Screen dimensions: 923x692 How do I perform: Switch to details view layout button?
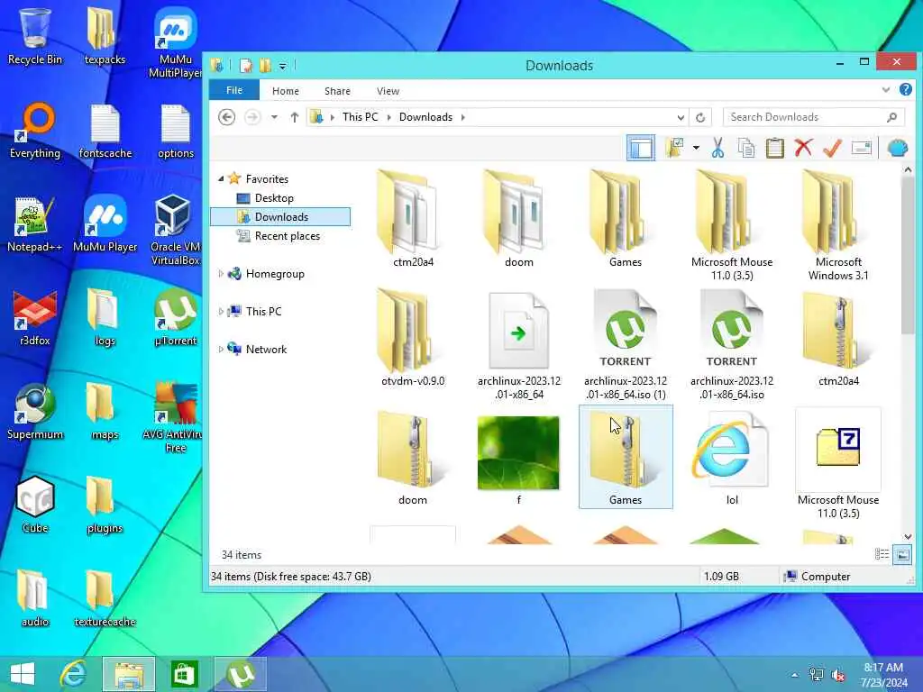click(x=882, y=554)
